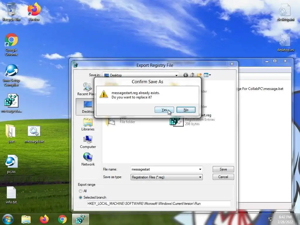
Task: Select the messagesta... reg file on desktop
Action: click(x=11, y=103)
